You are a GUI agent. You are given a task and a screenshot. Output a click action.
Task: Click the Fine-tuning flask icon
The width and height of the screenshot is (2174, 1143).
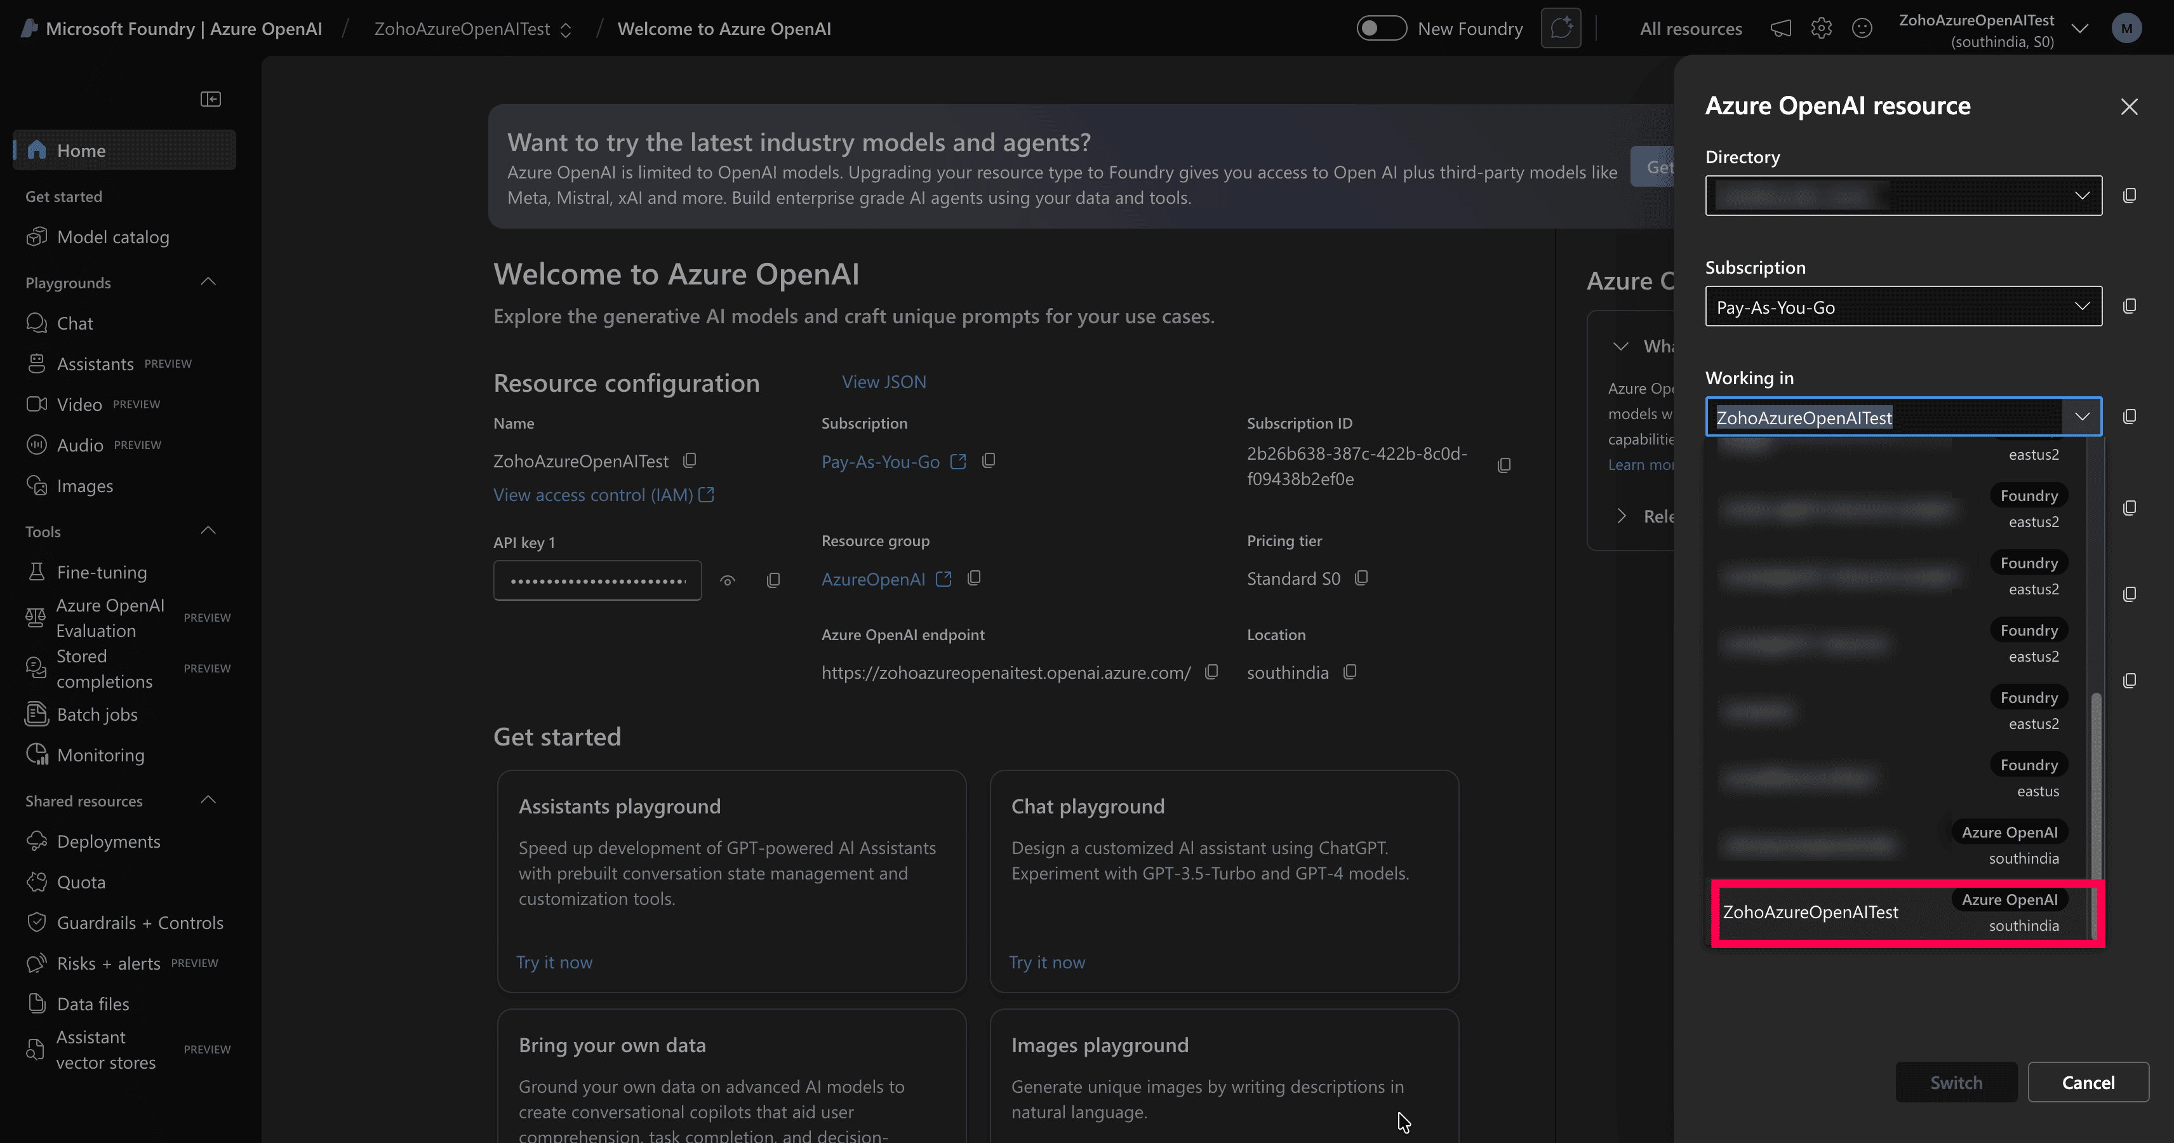click(x=36, y=571)
